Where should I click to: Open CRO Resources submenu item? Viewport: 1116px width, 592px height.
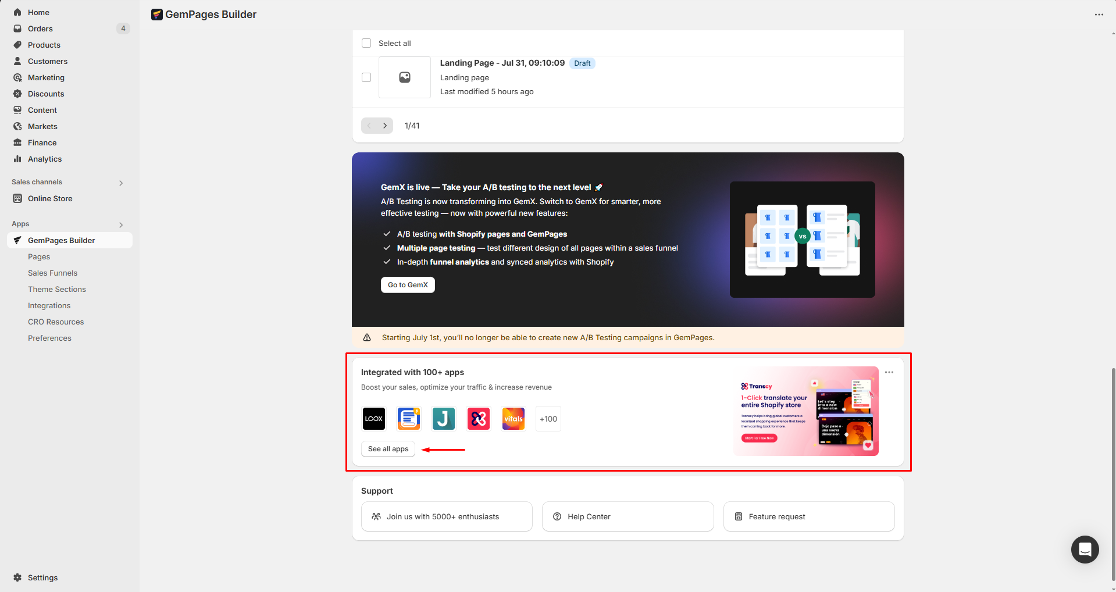[x=56, y=322]
